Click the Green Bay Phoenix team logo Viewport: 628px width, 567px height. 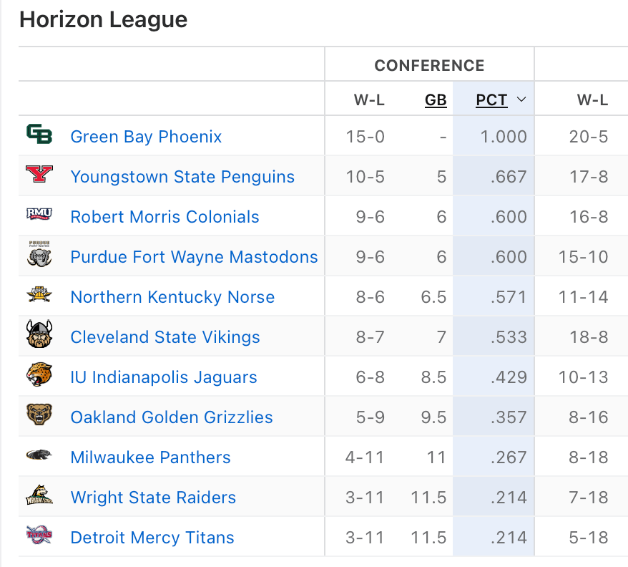coord(39,134)
